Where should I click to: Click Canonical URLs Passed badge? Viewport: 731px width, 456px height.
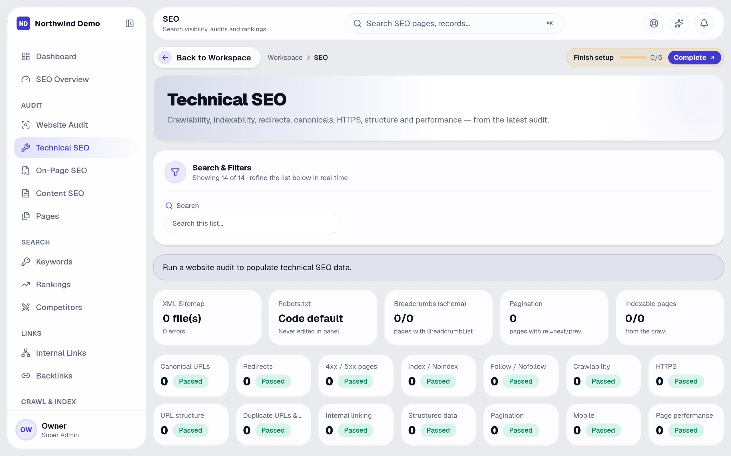click(190, 381)
